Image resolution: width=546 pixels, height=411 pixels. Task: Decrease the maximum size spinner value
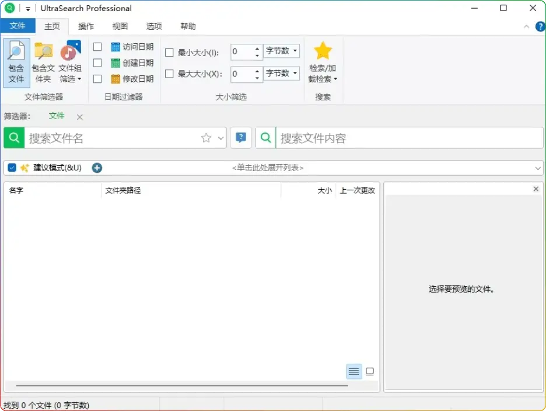[x=257, y=78]
